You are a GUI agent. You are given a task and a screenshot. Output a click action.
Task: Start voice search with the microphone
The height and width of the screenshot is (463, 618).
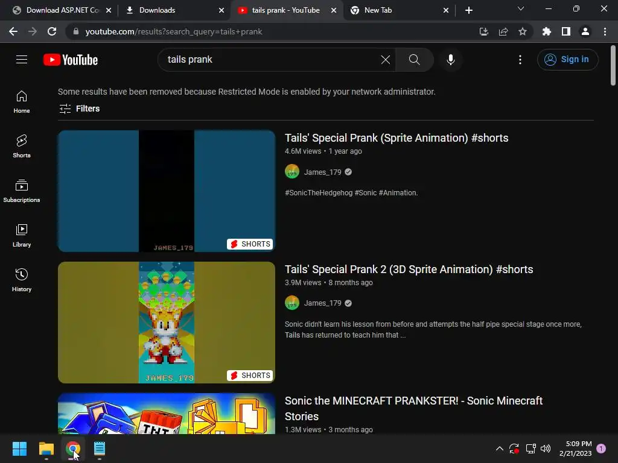pos(451,60)
